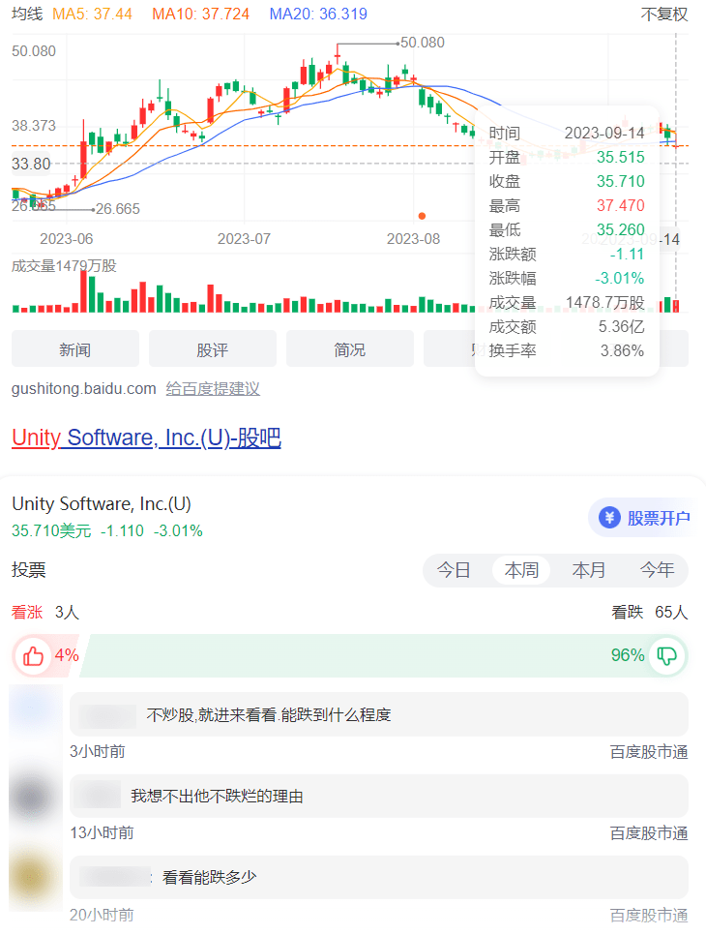
Task: Open the first commenter's avatar
Action: pos(36,712)
